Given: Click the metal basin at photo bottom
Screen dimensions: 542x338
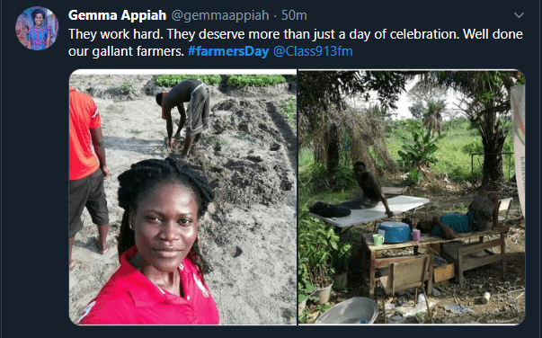Looking at the screenshot, I should [x=348, y=310].
